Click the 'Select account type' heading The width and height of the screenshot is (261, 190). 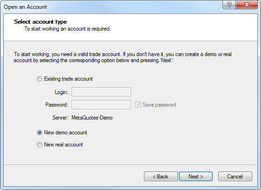coord(40,22)
